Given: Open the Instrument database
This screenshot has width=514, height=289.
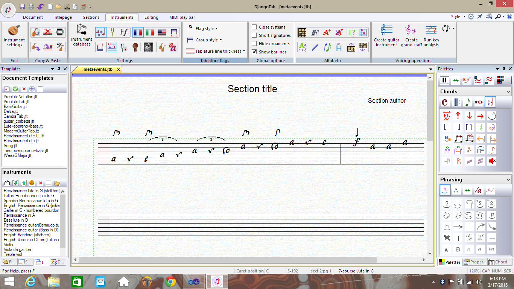Looking at the screenshot, I should pos(82,35).
